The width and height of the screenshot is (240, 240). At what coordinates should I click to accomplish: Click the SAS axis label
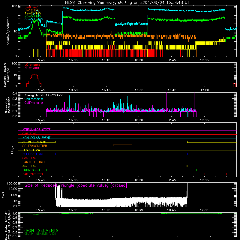tap(3, 195)
